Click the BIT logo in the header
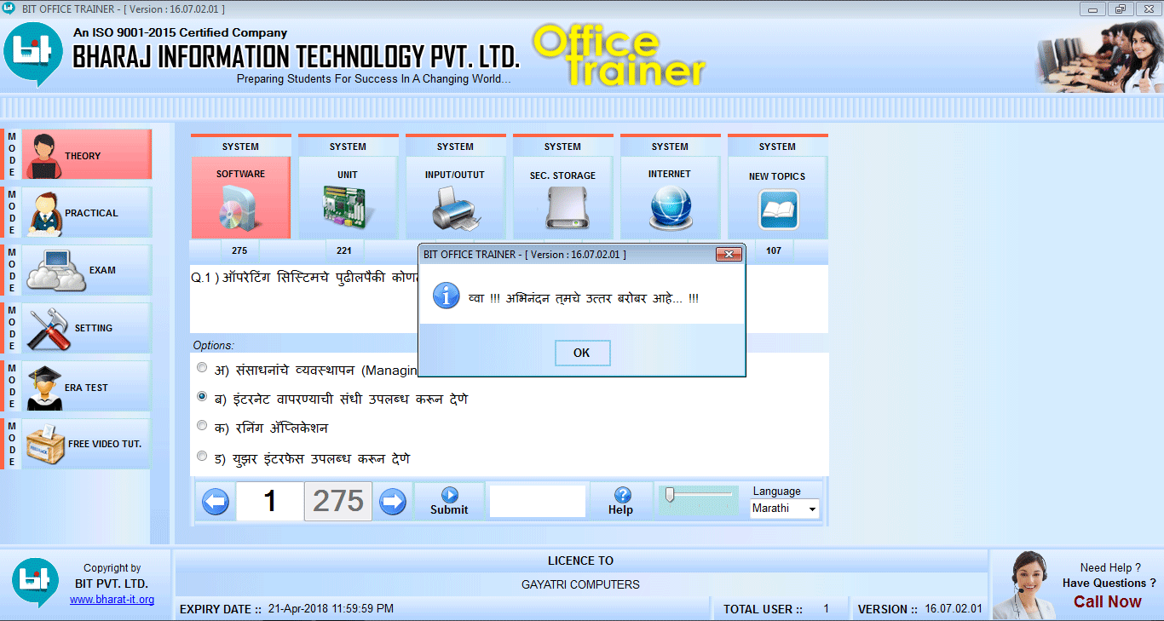Viewport: 1164px width, 621px height. coord(32,55)
